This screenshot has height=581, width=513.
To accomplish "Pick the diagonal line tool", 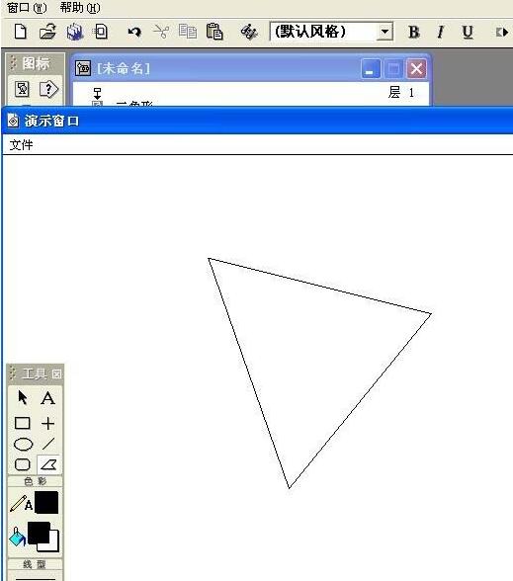I will tap(48, 444).
